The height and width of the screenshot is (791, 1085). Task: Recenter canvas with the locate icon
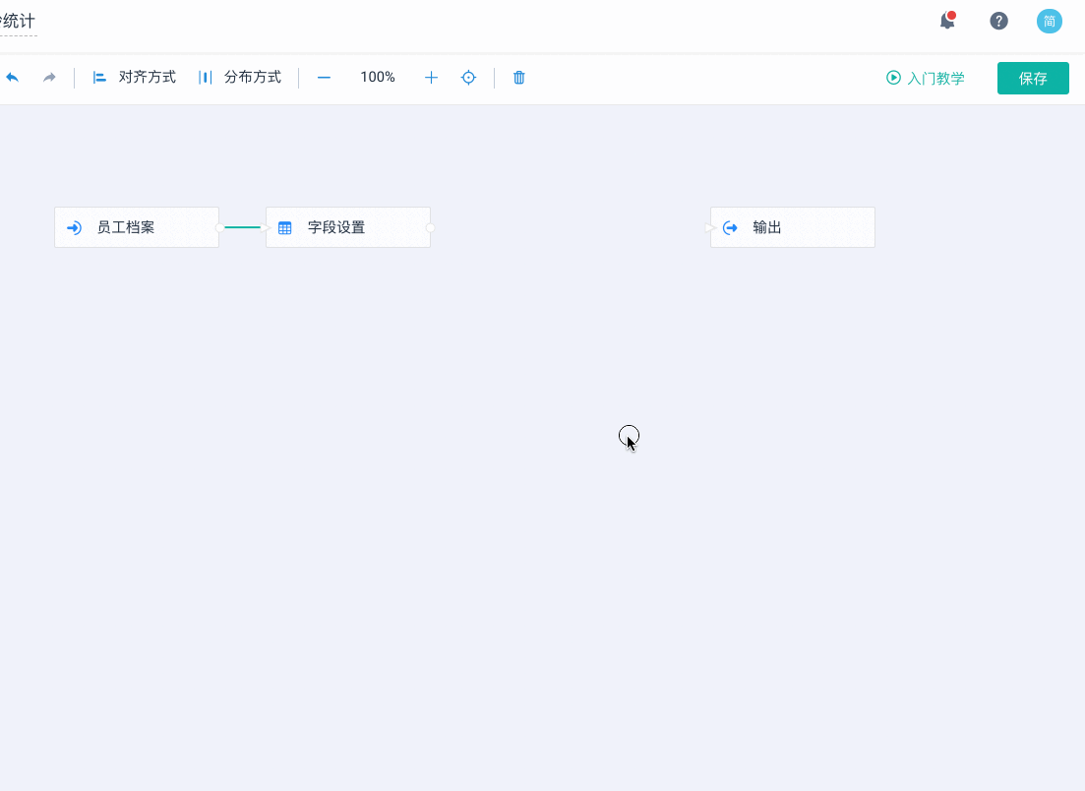tap(468, 78)
